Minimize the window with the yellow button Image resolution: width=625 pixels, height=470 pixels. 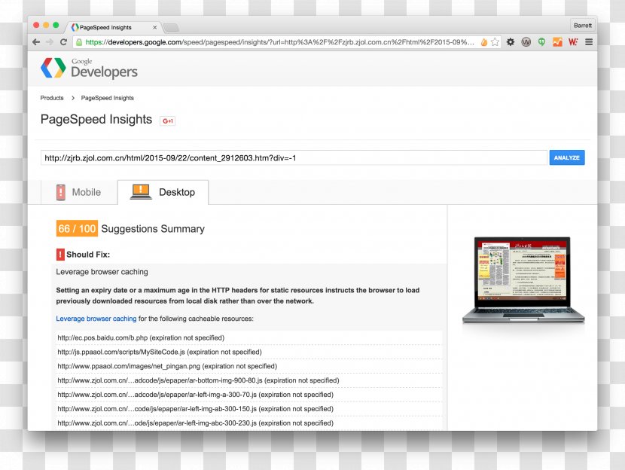(x=46, y=25)
